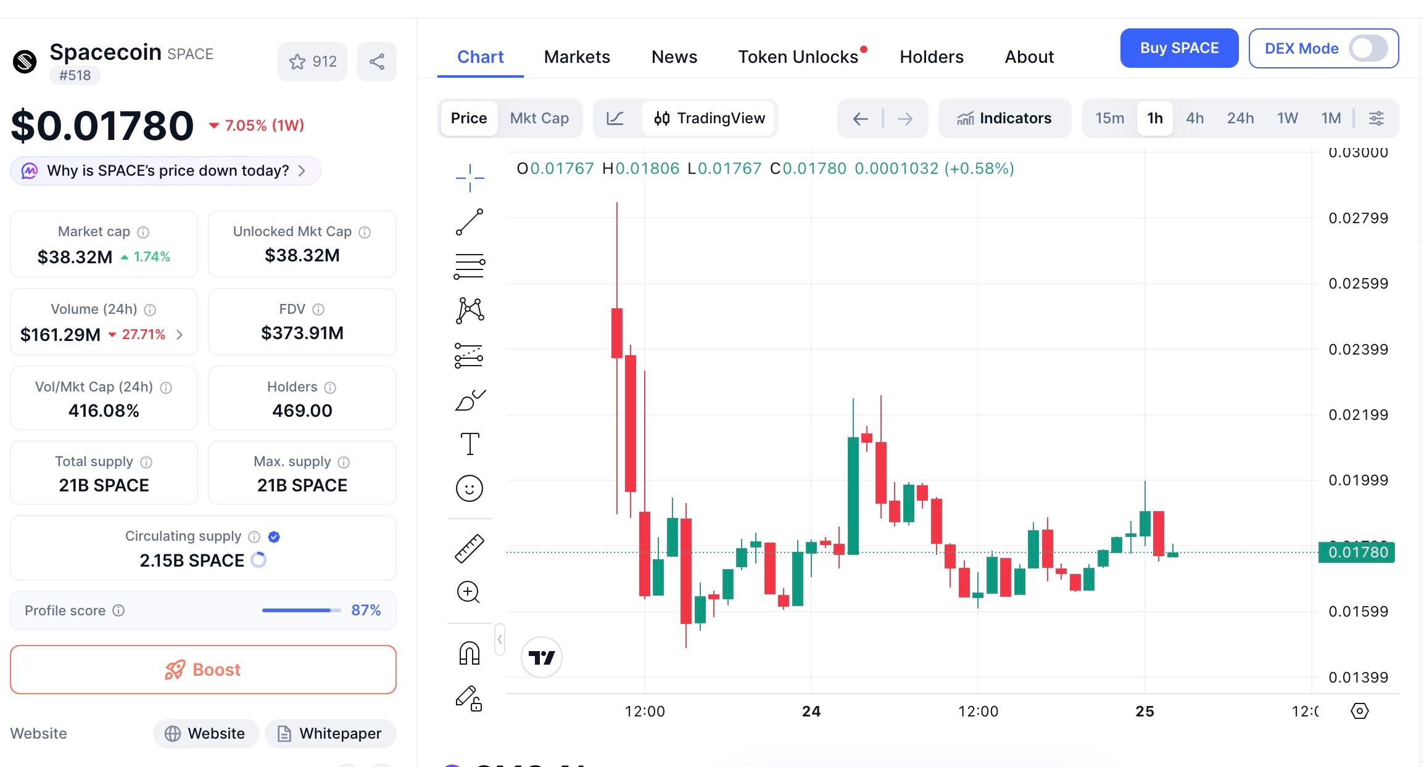Click the Buy SPACE button
1424x767 pixels.
[1178, 47]
